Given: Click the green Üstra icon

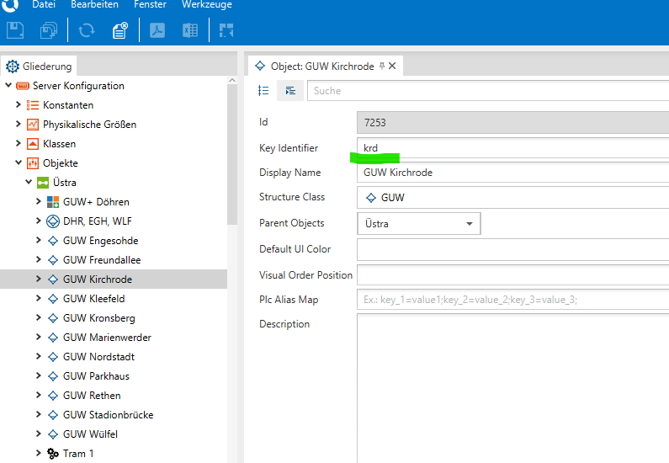Looking at the screenshot, I should point(43,183).
